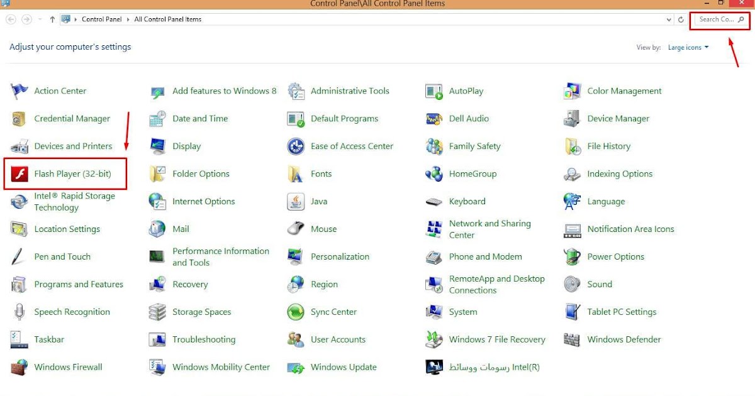Screen dimensions: 755x396
Task: Open the Language link
Action: click(606, 202)
